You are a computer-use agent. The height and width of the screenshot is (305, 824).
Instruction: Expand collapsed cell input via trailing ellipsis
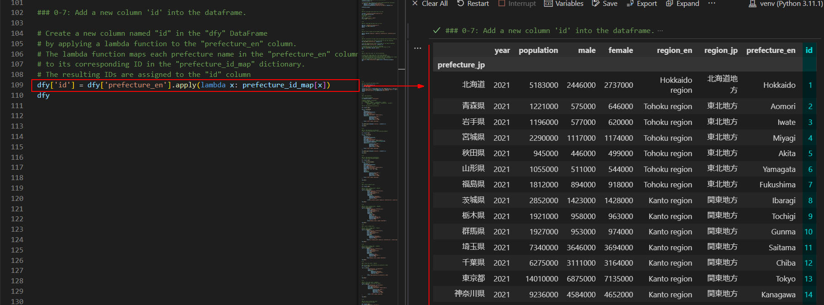660,31
